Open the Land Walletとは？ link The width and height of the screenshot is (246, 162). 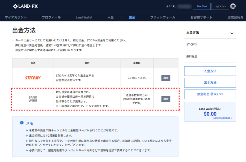pyautogui.click(x=223, y=118)
